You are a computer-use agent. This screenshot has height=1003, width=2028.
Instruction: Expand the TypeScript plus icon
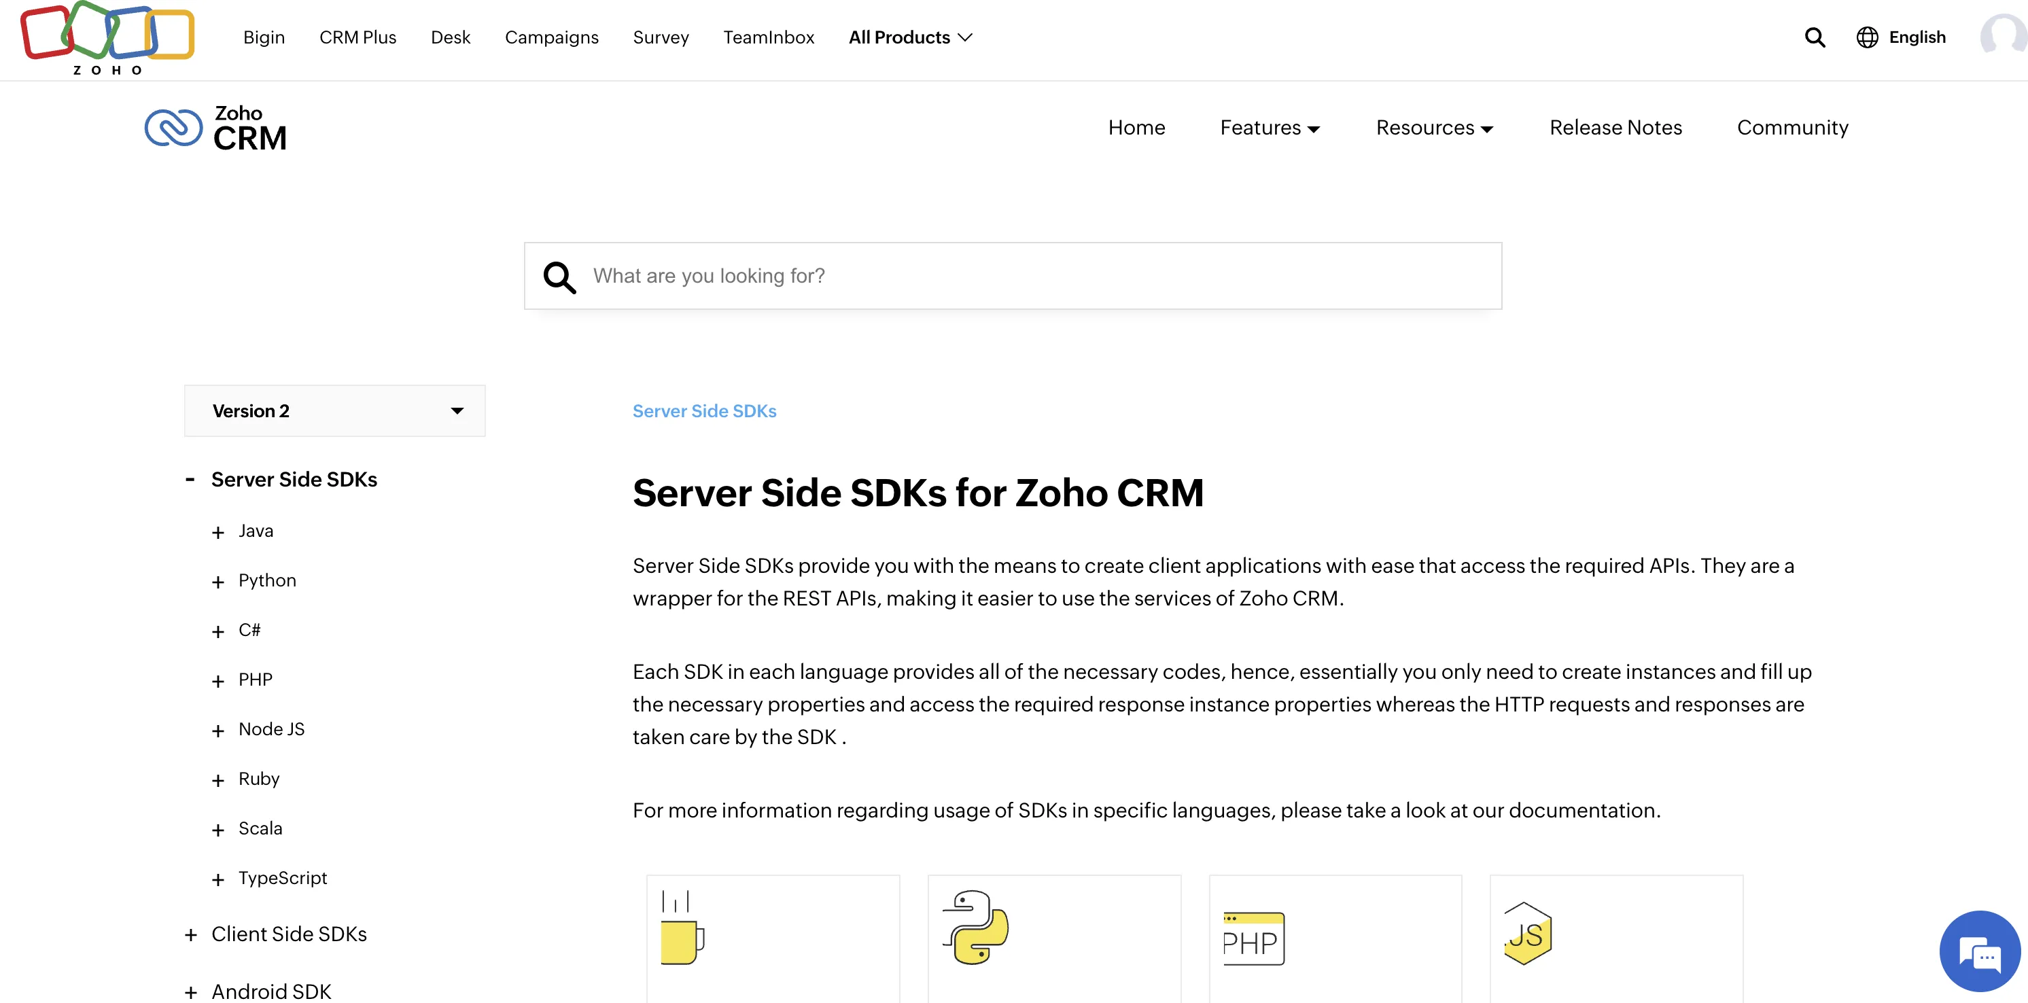[218, 880]
